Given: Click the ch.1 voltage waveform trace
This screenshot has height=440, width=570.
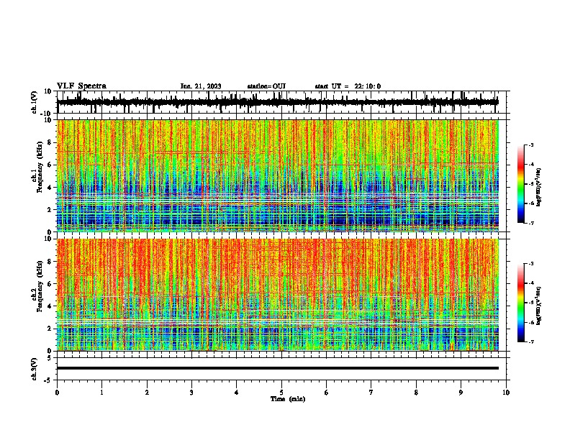Looking at the screenshot, I should 278,102.
